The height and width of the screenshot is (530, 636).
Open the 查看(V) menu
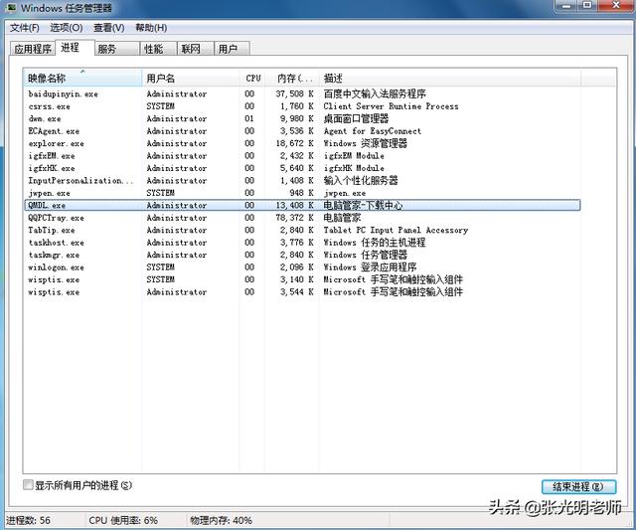pyautogui.click(x=109, y=28)
